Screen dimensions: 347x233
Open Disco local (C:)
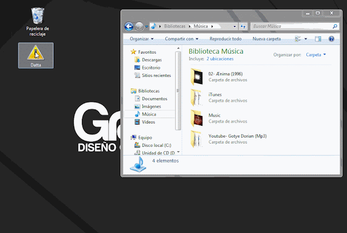(x=157, y=145)
